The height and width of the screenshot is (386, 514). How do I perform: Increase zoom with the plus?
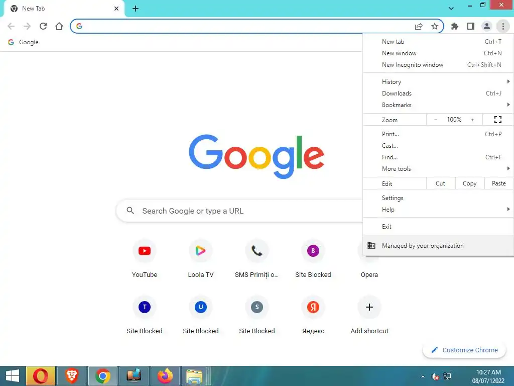coord(472,120)
